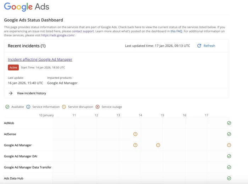Image resolution: width=248 pixels, height=184 pixels.
Task: Click View incident history text
Action: point(32,93)
